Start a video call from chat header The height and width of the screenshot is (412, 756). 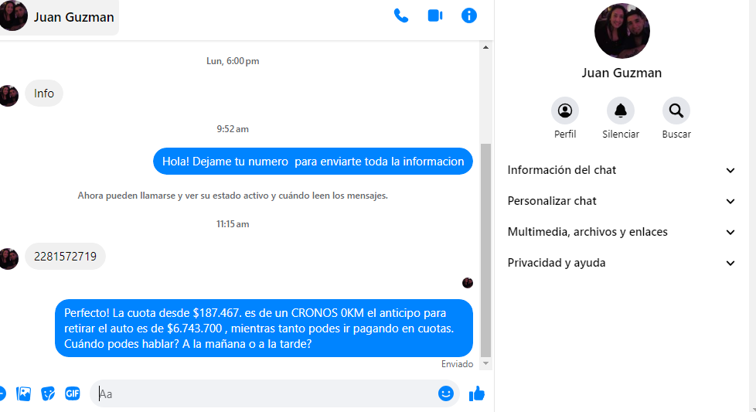pyautogui.click(x=435, y=16)
